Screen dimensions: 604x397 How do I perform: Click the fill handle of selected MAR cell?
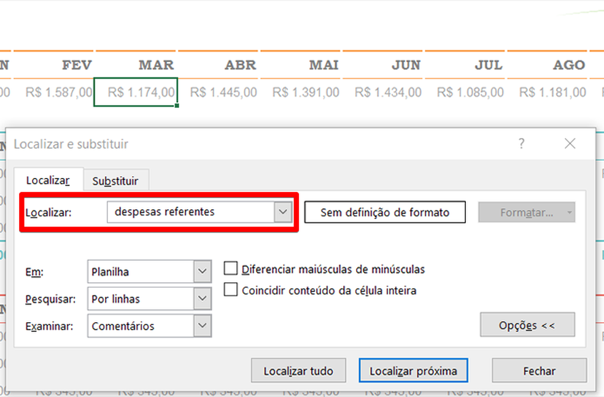point(177,106)
